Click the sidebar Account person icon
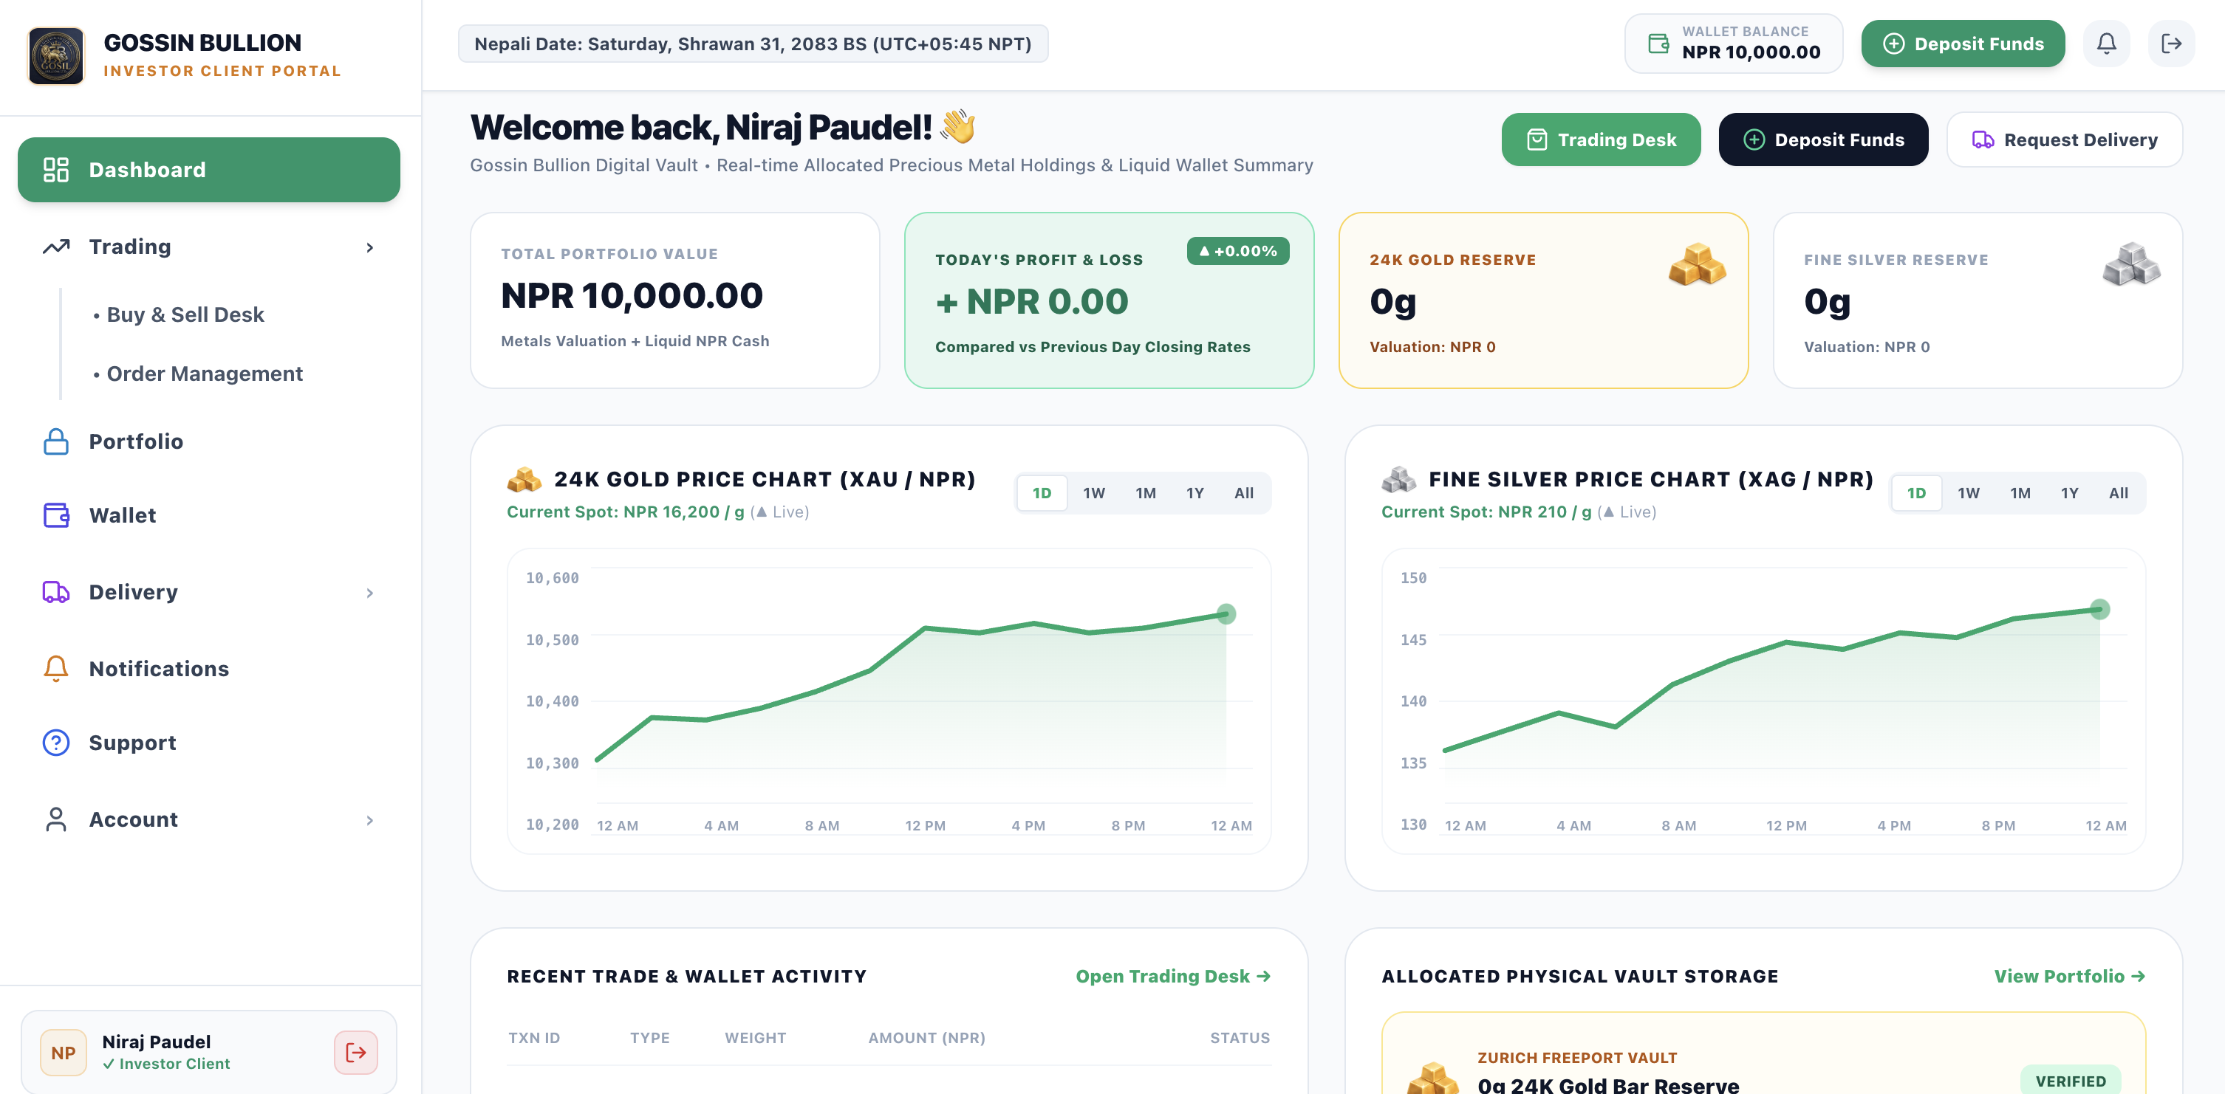Screen dimensions: 2225x1094 point(56,819)
